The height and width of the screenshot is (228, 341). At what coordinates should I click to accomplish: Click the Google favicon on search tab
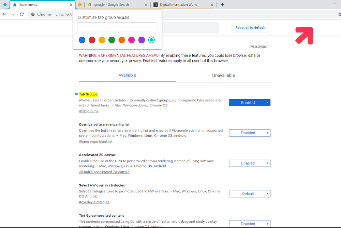[90, 4]
